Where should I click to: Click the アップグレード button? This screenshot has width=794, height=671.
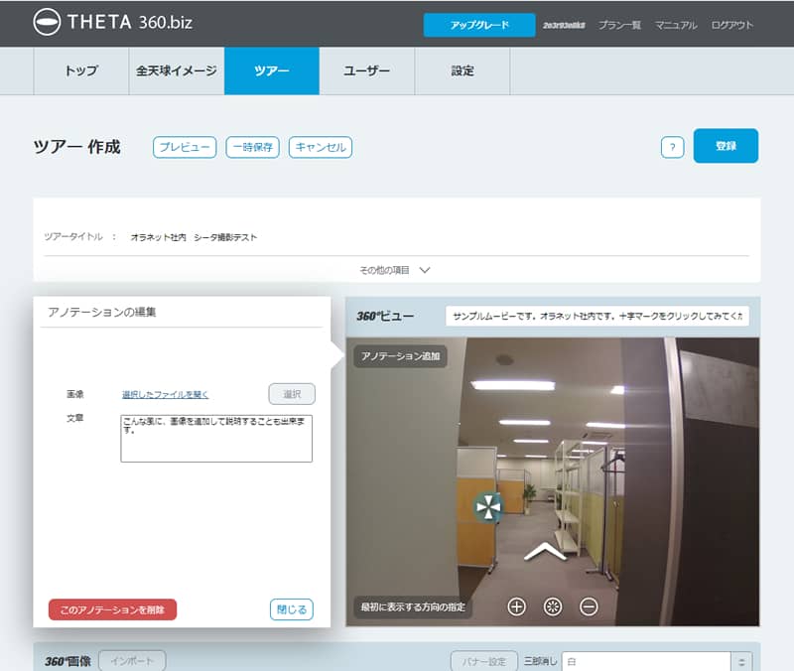click(x=479, y=25)
